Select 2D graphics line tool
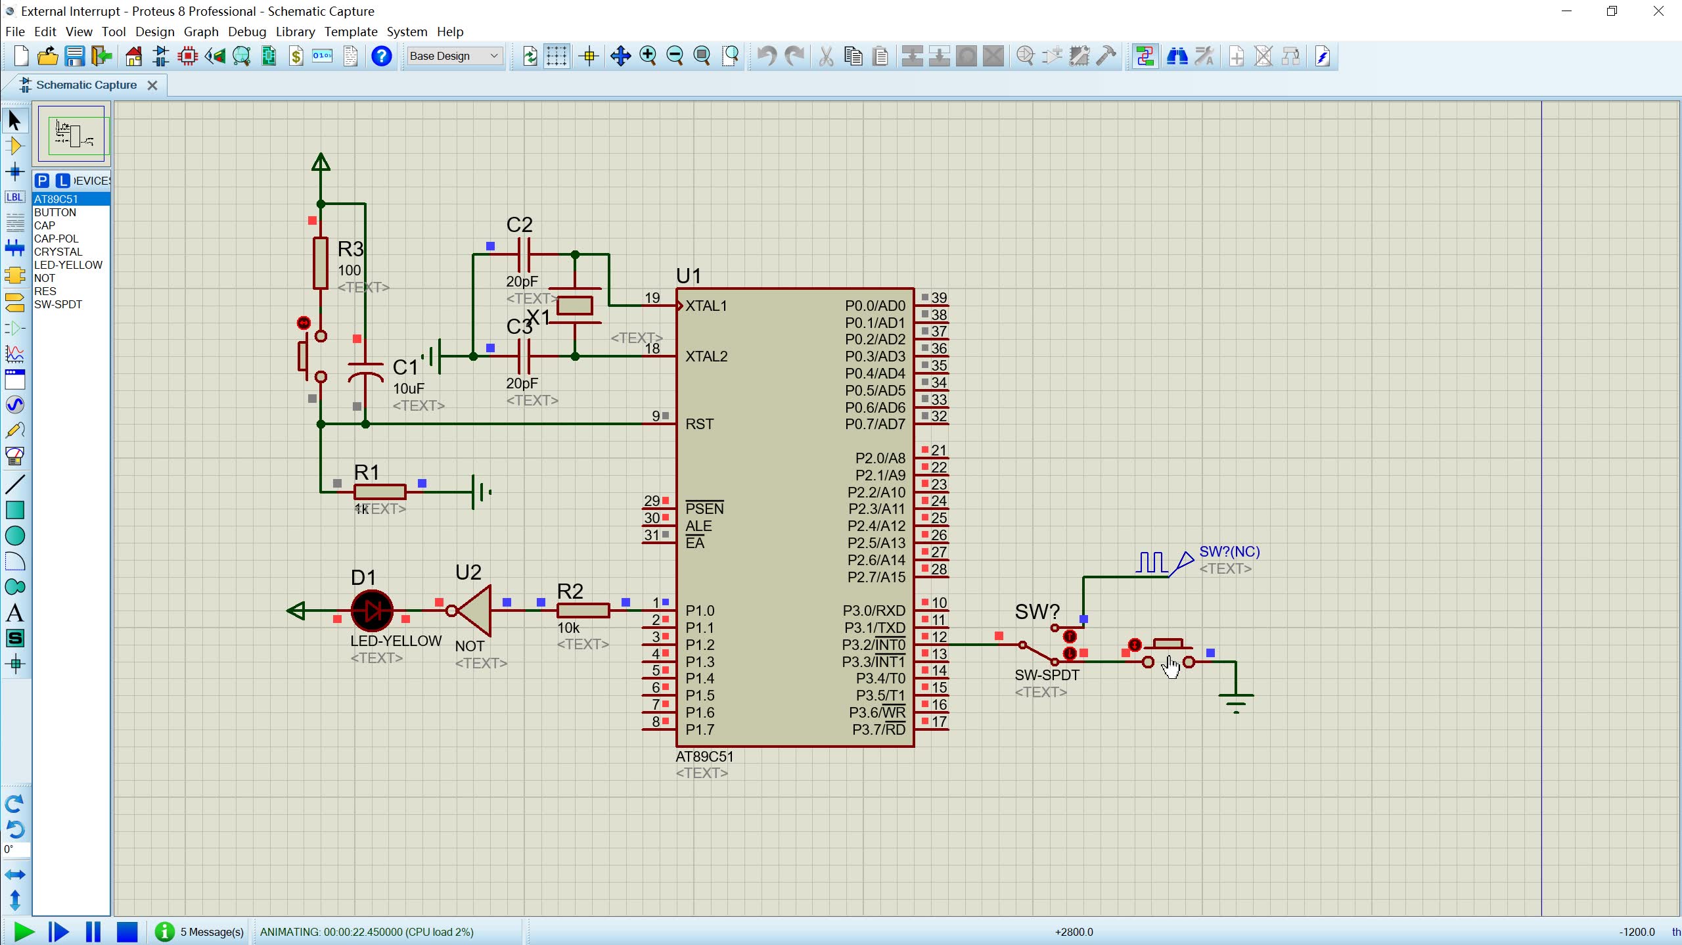Screen dimensions: 1682x945 click(14, 484)
